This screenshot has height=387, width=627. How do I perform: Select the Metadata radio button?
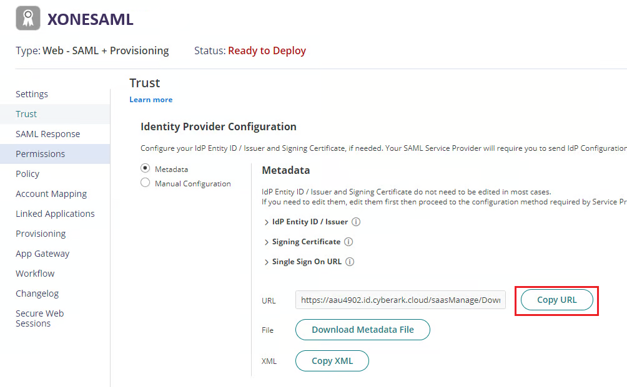coord(146,168)
